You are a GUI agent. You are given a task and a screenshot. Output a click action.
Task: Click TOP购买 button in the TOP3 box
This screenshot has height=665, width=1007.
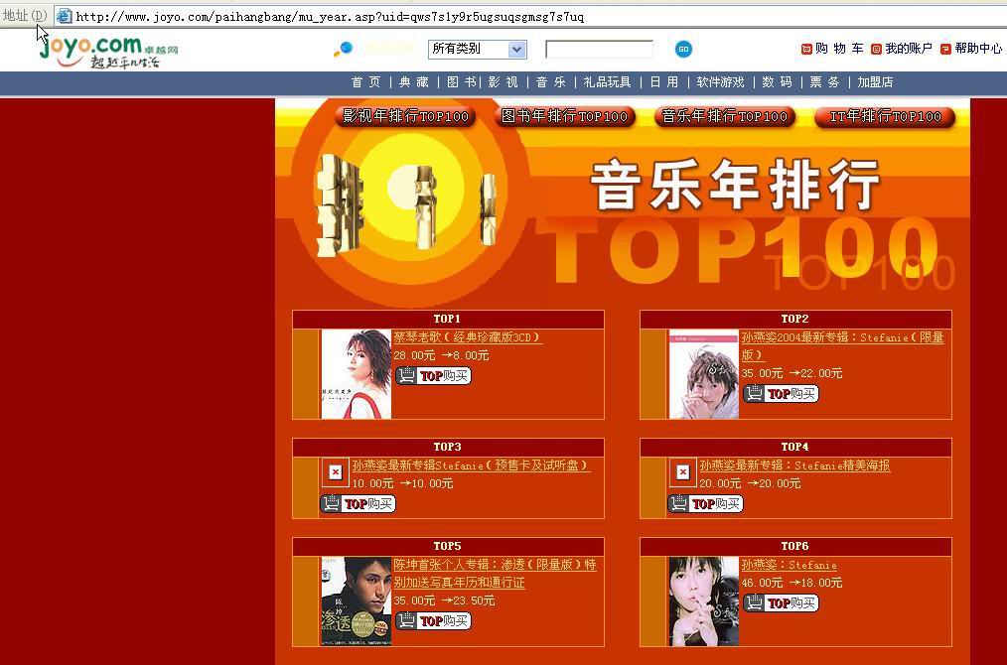[x=358, y=504]
